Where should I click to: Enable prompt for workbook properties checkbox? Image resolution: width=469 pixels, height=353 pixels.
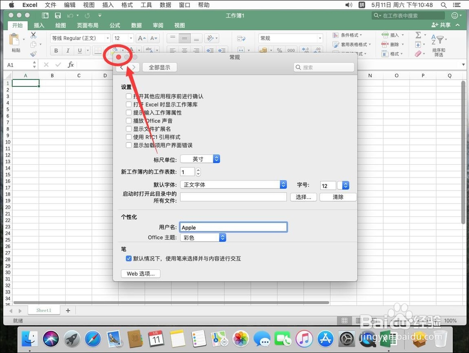(129, 113)
